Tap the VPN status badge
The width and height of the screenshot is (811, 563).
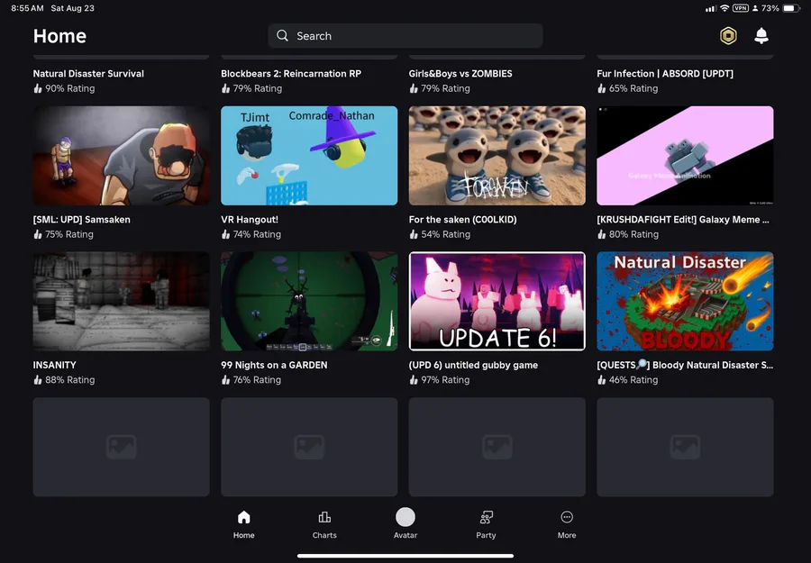pyautogui.click(x=740, y=8)
